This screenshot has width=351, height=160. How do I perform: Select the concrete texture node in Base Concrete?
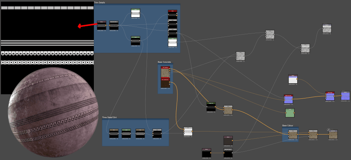click(x=166, y=72)
